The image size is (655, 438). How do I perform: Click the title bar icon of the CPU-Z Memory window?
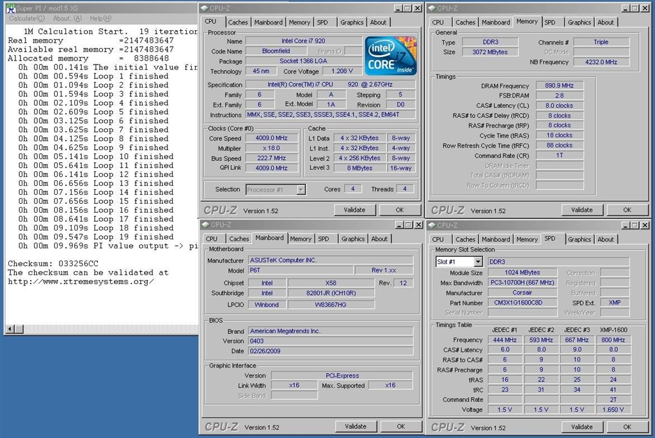pos(432,8)
